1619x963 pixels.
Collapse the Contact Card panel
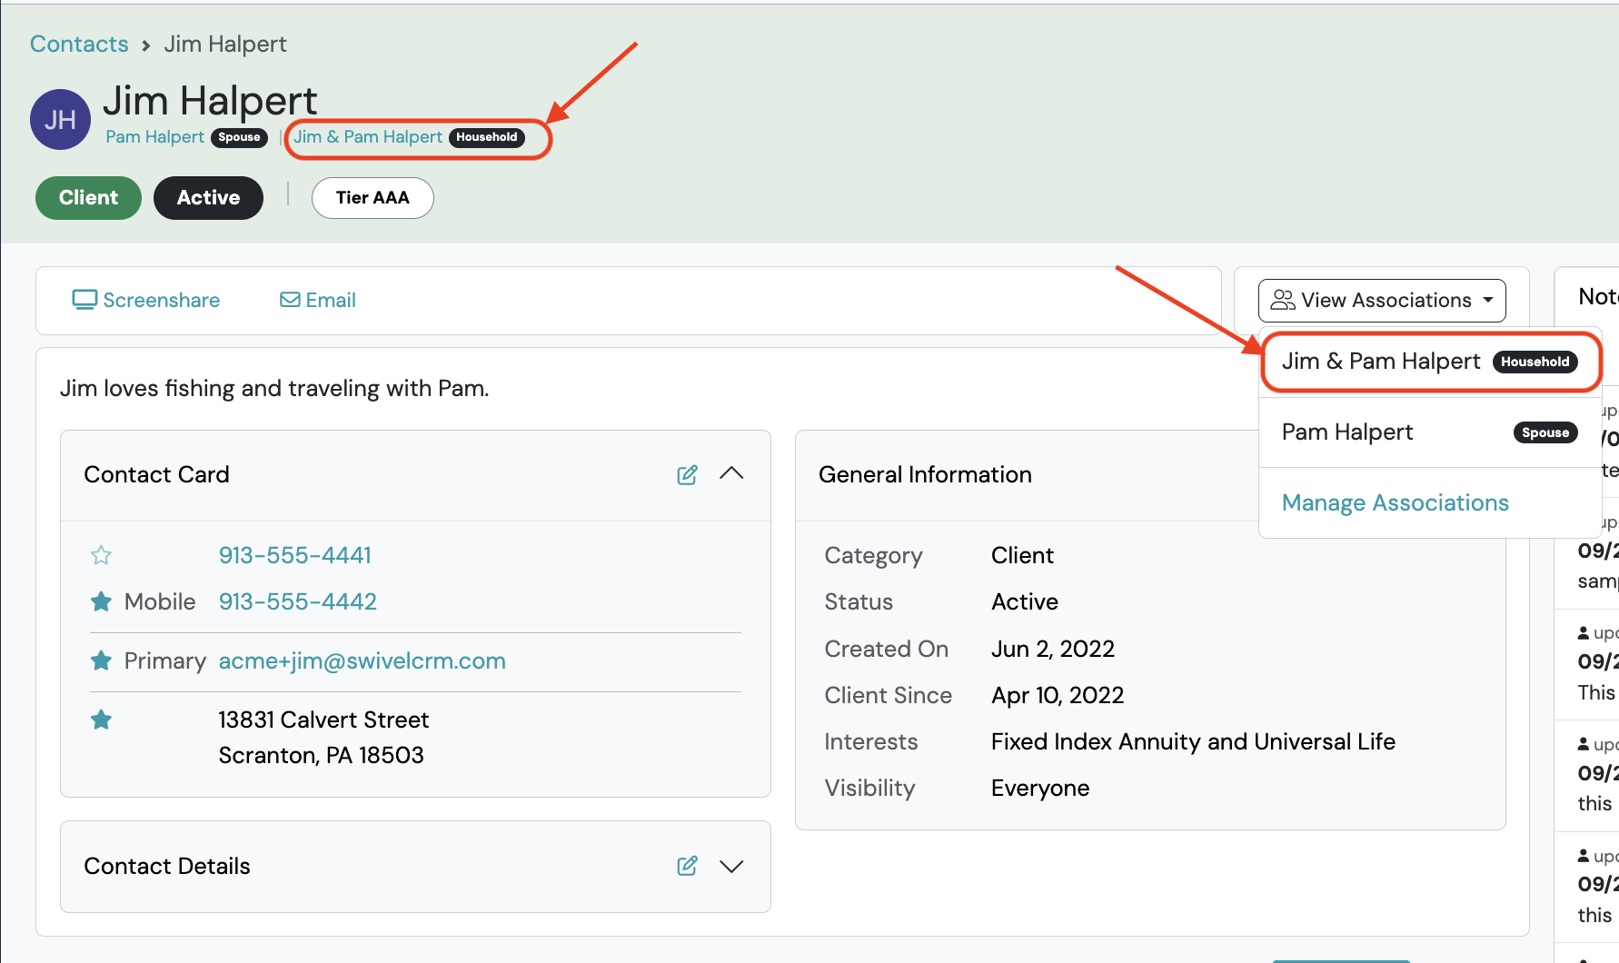click(x=731, y=473)
